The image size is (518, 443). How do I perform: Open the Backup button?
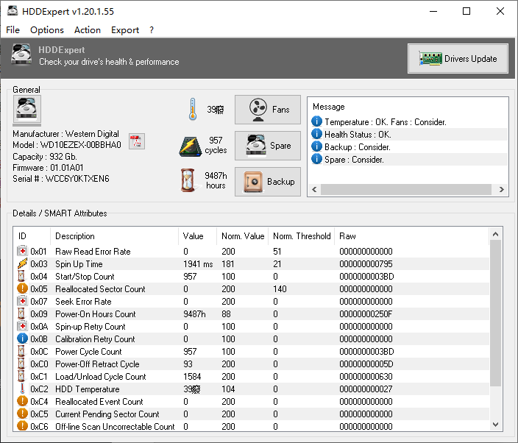(x=268, y=182)
